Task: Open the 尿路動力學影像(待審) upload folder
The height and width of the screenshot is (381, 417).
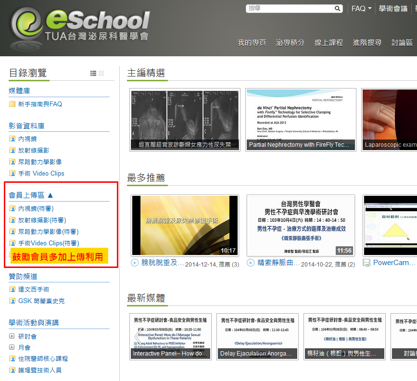Action: (49, 232)
